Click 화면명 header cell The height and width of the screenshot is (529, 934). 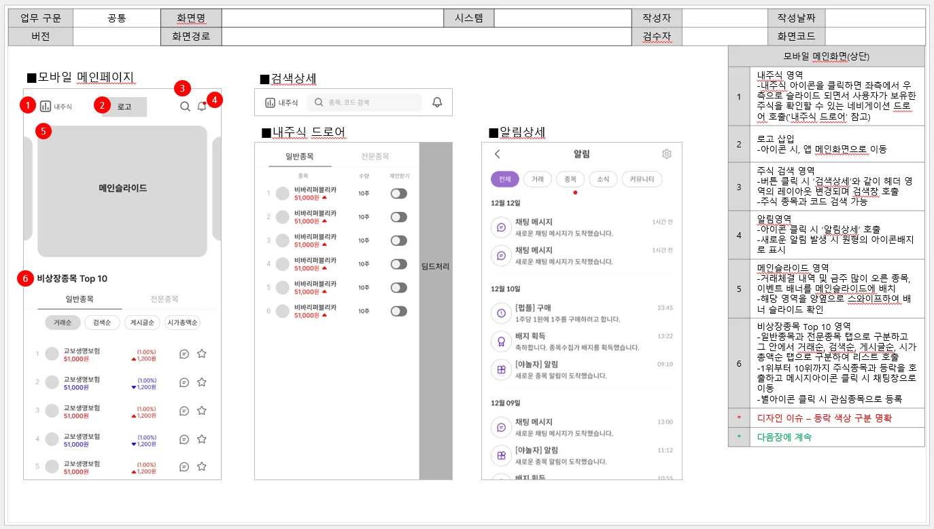pyautogui.click(x=191, y=18)
